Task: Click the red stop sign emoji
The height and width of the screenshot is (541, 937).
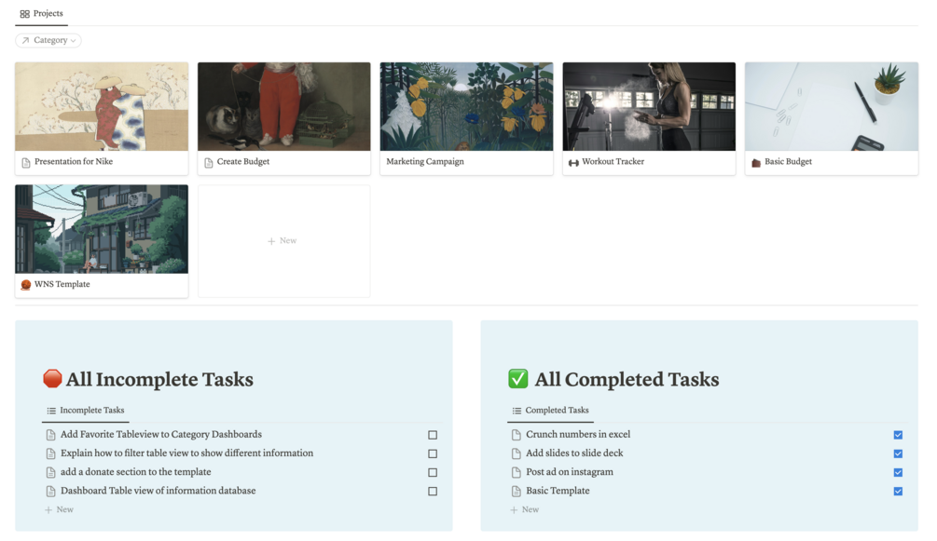Action: coord(52,379)
